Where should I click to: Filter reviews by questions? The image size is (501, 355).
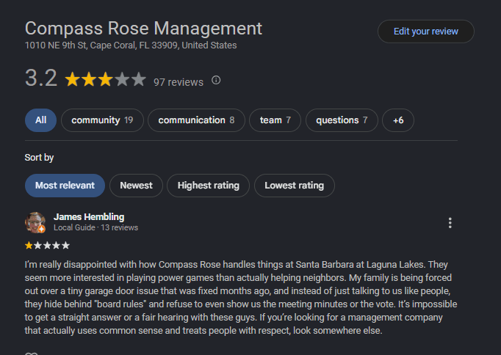[342, 120]
